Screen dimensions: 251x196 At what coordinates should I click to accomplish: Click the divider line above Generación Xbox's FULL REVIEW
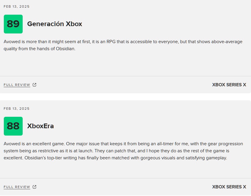click(125, 76)
